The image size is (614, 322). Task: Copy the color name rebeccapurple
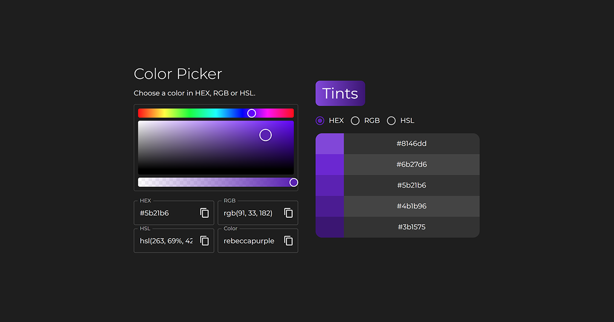[x=288, y=241]
